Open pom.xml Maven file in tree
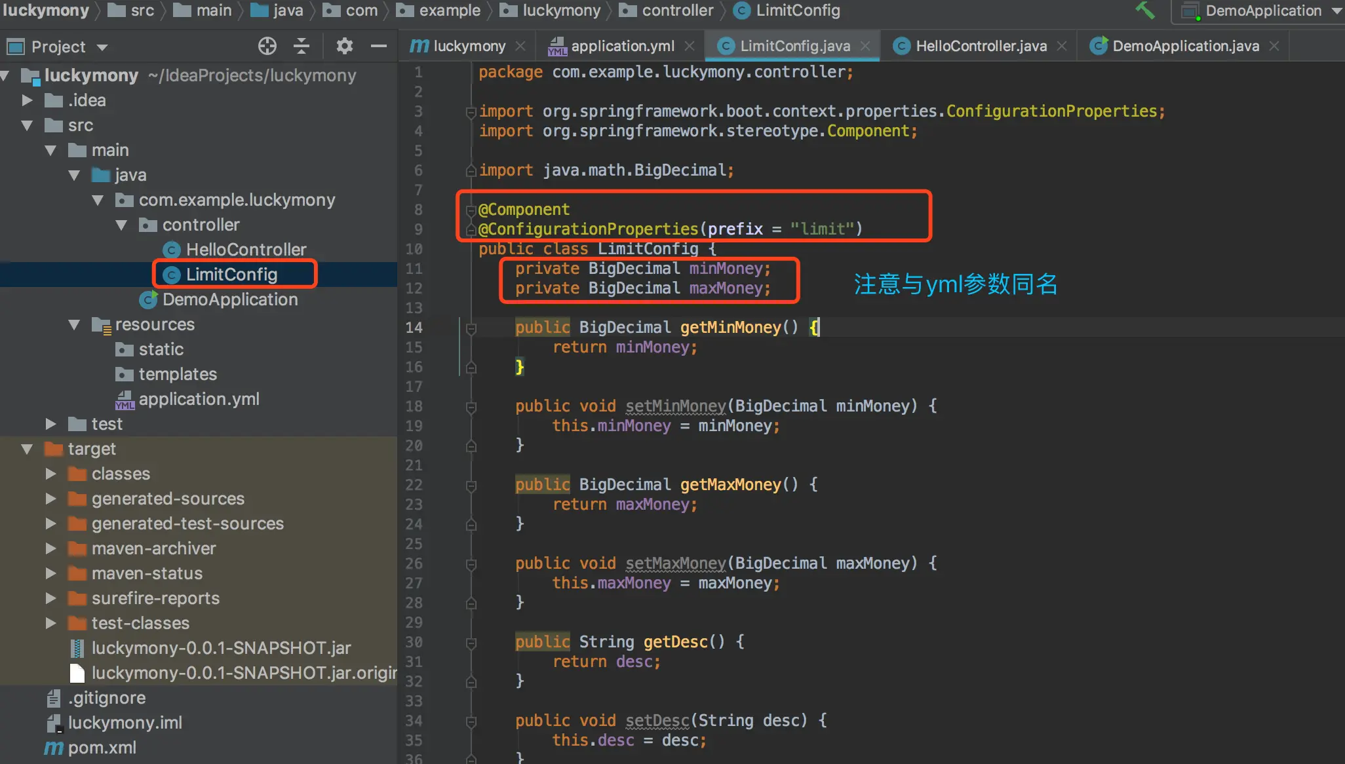Viewport: 1345px width, 764px height. [102, 748]
